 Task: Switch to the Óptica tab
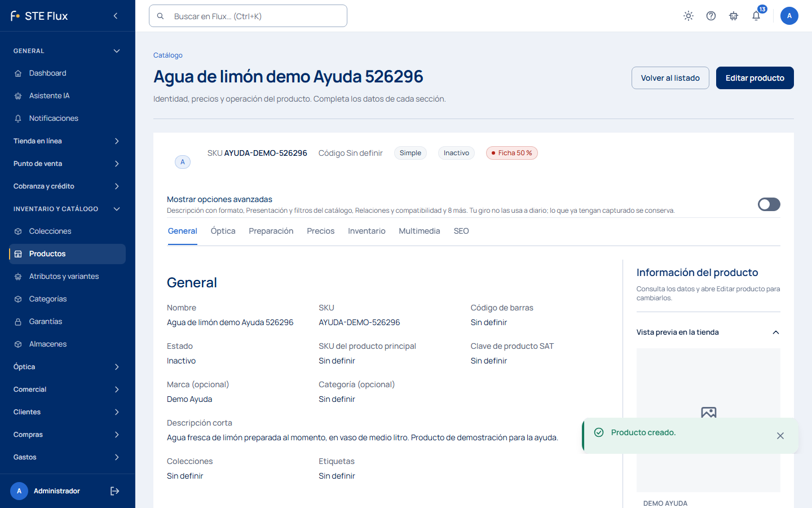[x=223, y=231]
